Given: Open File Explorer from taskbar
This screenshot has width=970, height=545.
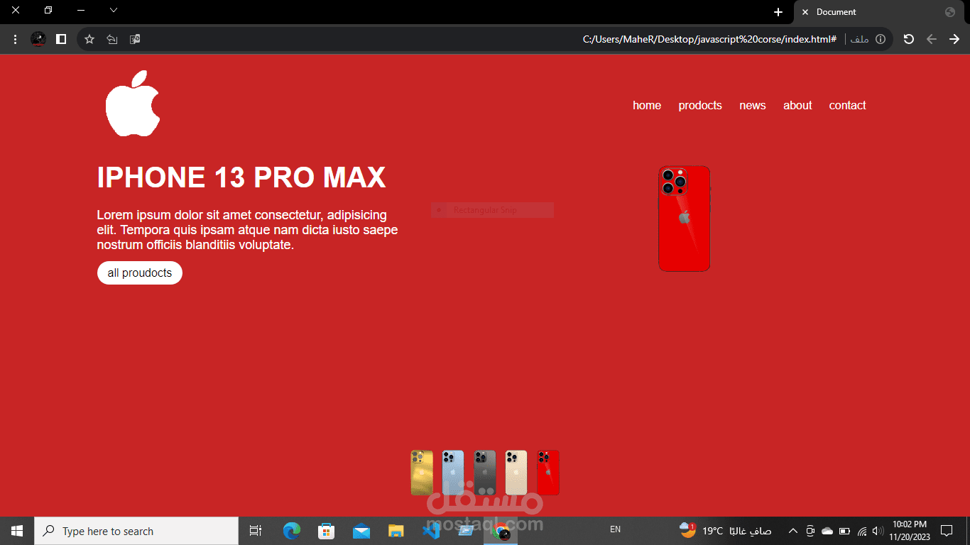Looking at the screenshot, I should (x=396, y=531).
